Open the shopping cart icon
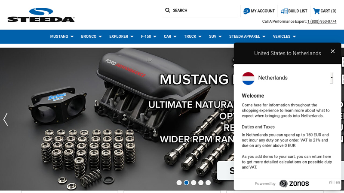The image size is (344, 193). coord(316,11)
